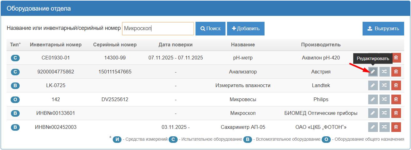Click shuffle icon in Philips row
The image size is (411, 150).
point(384,99)
